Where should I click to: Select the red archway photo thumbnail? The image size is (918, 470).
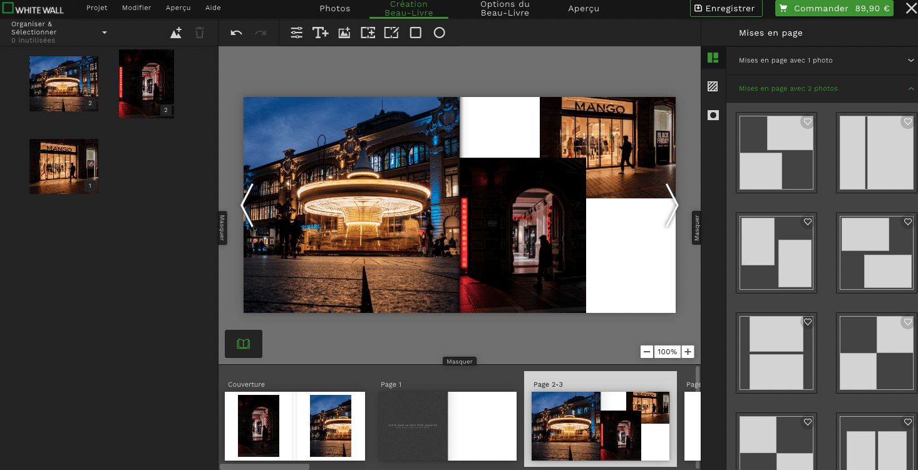[147, 84]
